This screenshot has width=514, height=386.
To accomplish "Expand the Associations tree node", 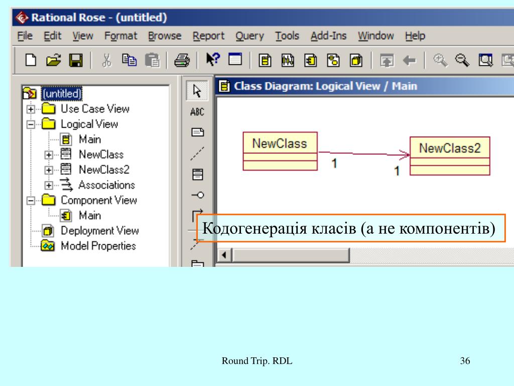I will coord(49,185).
